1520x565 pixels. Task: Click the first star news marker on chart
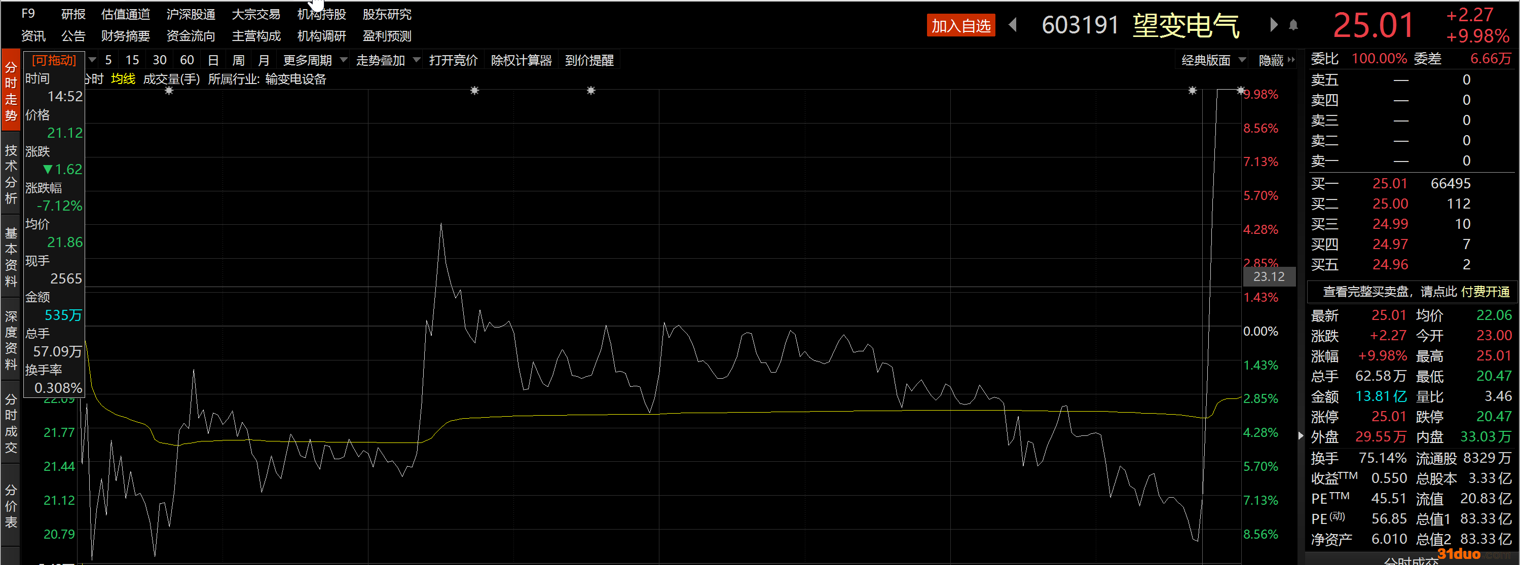(x=169, y=91)
